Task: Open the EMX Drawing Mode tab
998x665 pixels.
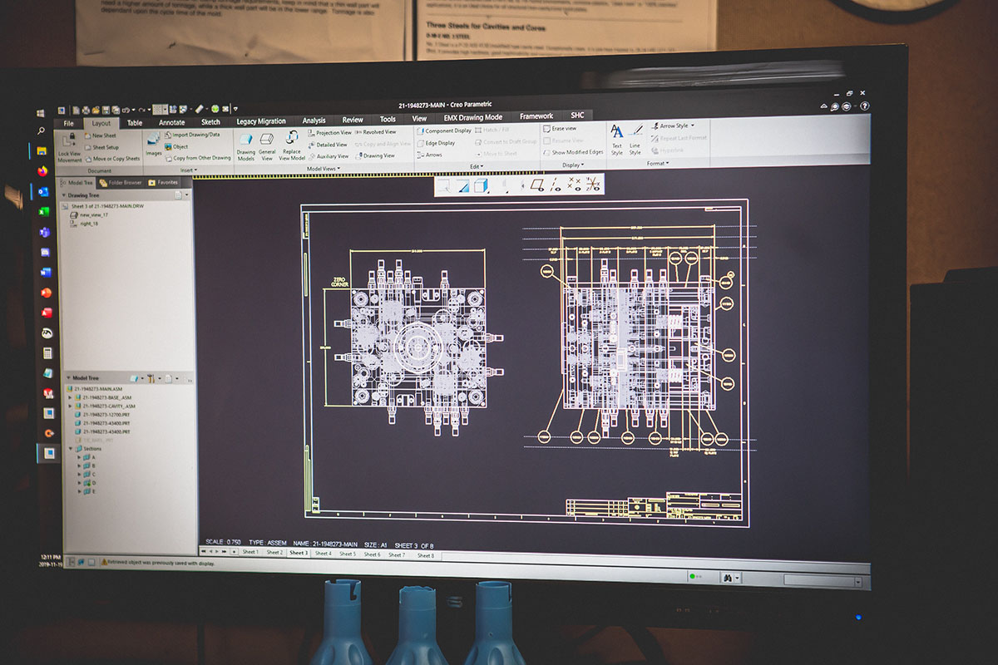Action: (x=472, y=117)
